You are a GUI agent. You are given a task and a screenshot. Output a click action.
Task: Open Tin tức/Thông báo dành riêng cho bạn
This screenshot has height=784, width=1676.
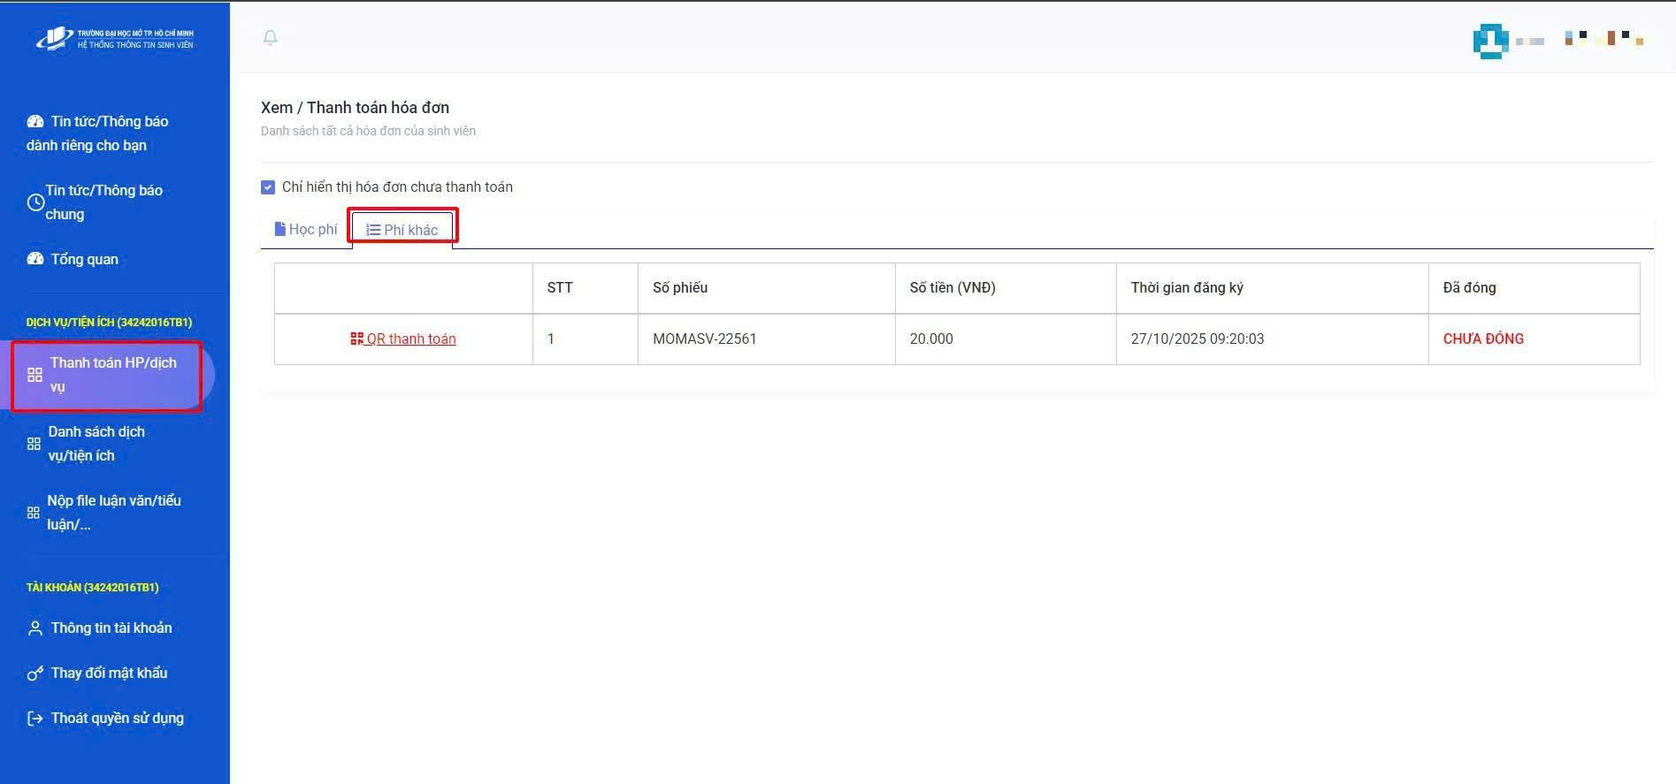point(97,133)
